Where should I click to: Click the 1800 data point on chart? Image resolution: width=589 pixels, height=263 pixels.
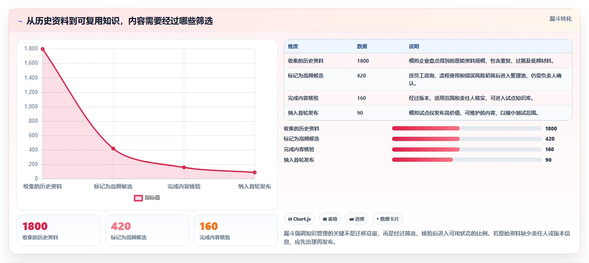pyautogui.click(x=43, y=49)
